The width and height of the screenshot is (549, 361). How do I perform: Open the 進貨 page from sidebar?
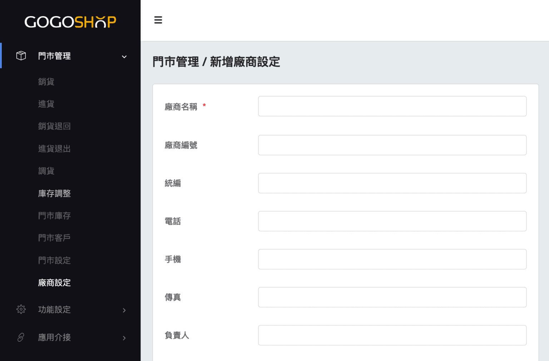[46, 104]
